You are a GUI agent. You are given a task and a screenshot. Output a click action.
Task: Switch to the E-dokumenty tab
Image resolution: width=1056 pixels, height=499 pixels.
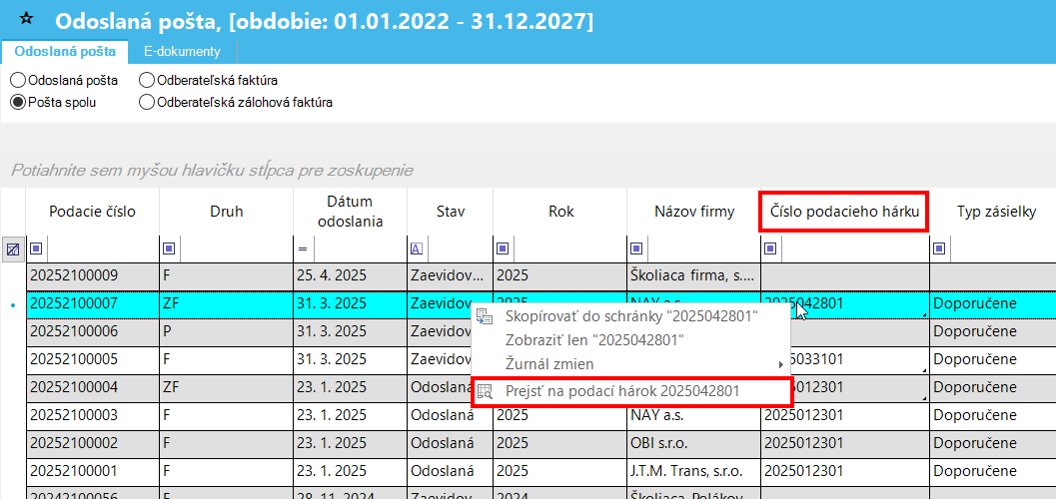(182, 51)
